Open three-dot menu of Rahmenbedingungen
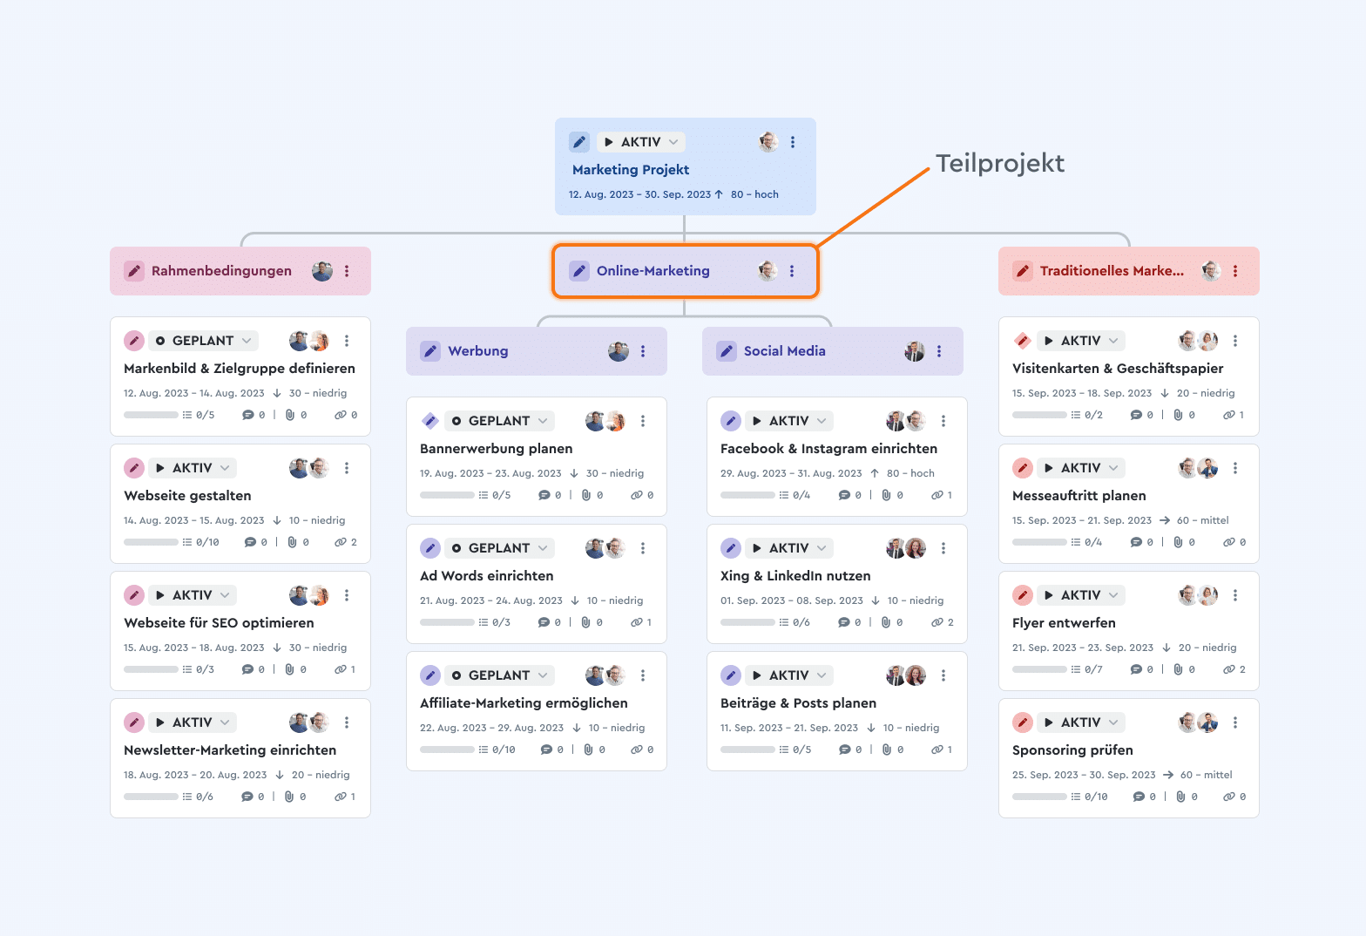This screenshot has height=936, width=1366. tap(347, 271)
